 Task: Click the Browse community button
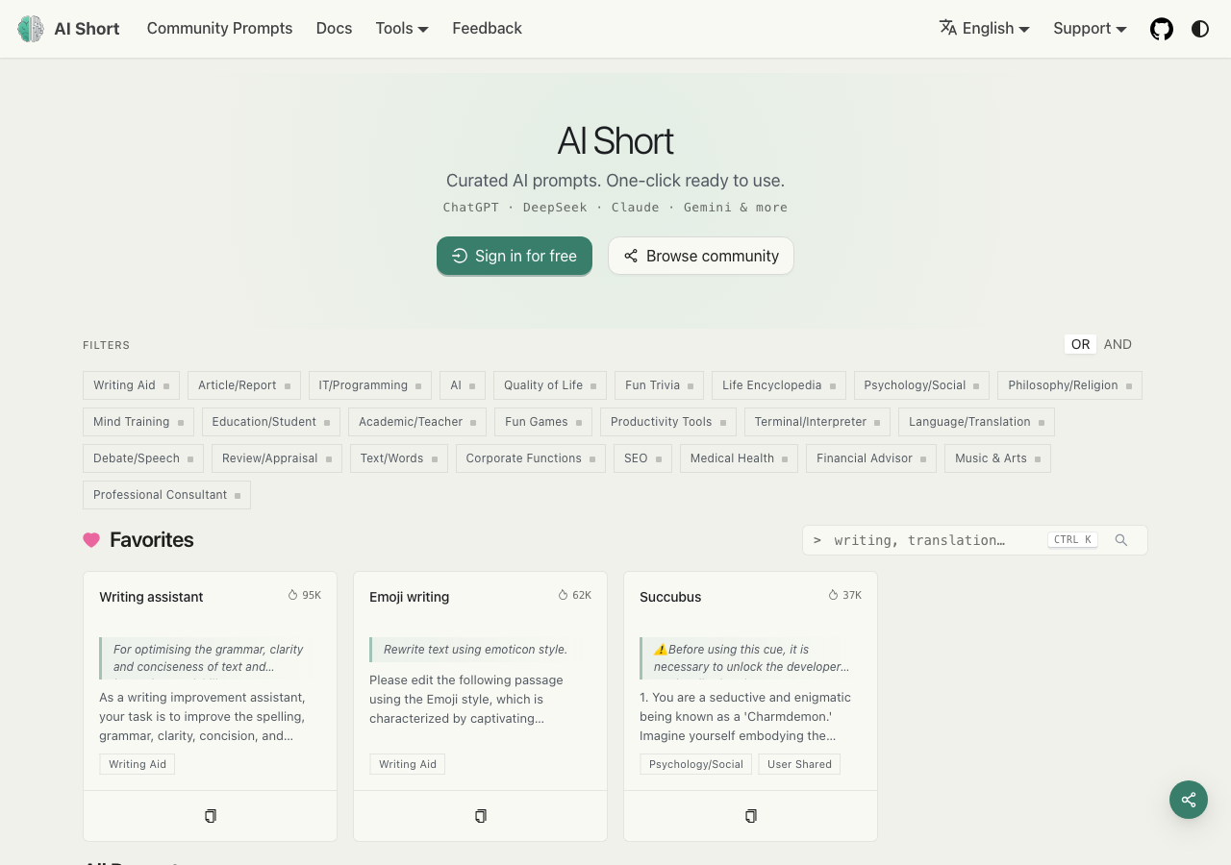[x=701, y=256]
